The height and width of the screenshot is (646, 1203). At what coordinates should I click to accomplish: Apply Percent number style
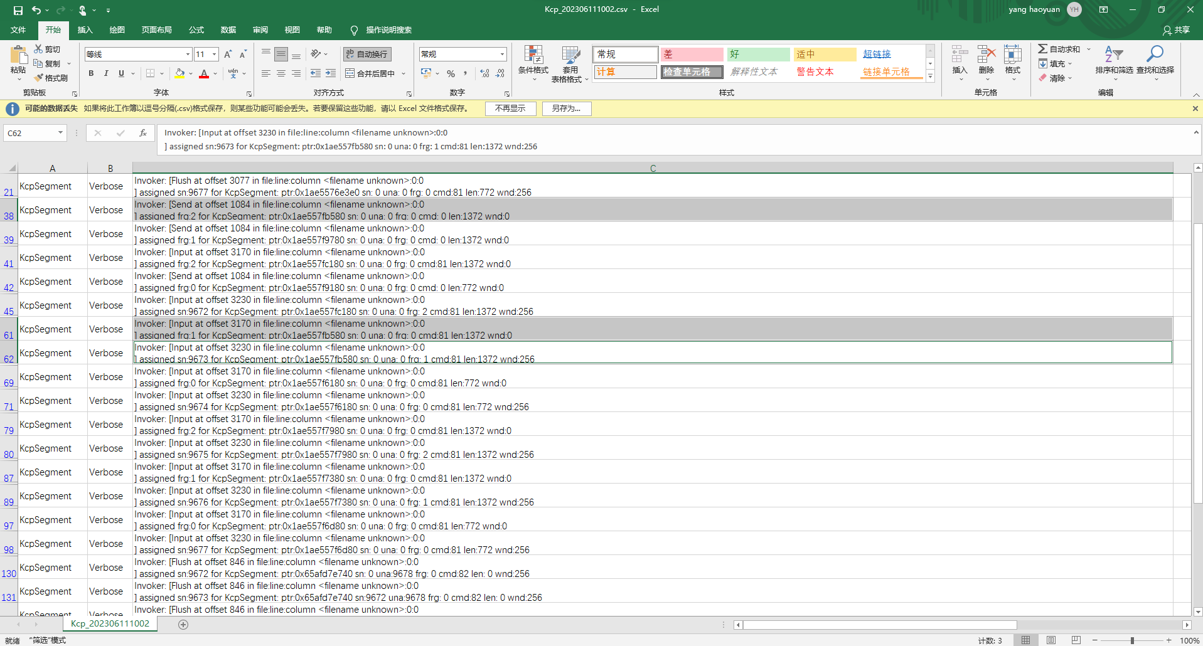pos(450,73)
